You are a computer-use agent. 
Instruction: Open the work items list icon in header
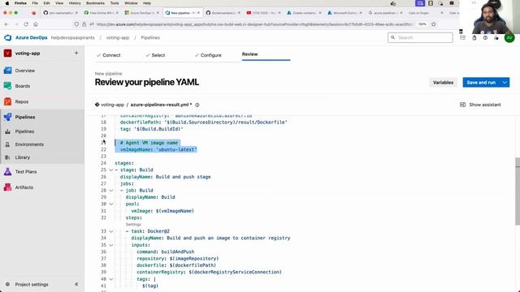[x=462, y=38]
